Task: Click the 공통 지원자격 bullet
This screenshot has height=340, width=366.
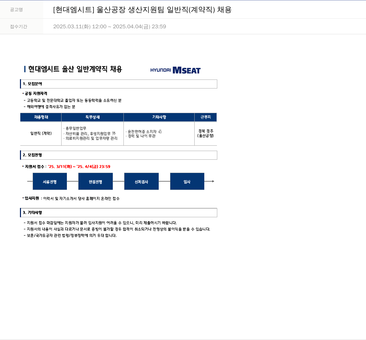Action: pos(35,93)
